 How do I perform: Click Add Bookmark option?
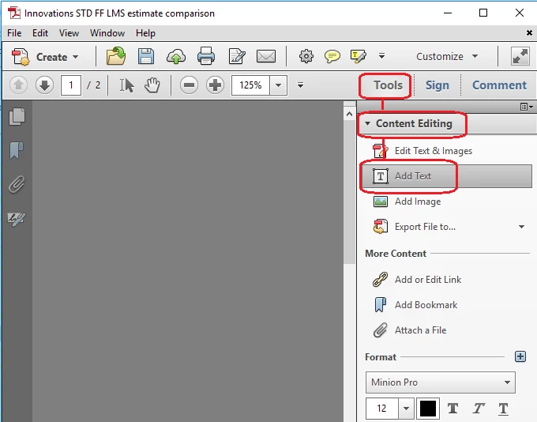(x=415, y=305)
